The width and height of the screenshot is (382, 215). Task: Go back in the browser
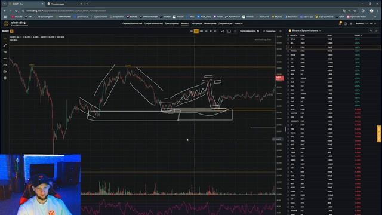pos(4,11)
